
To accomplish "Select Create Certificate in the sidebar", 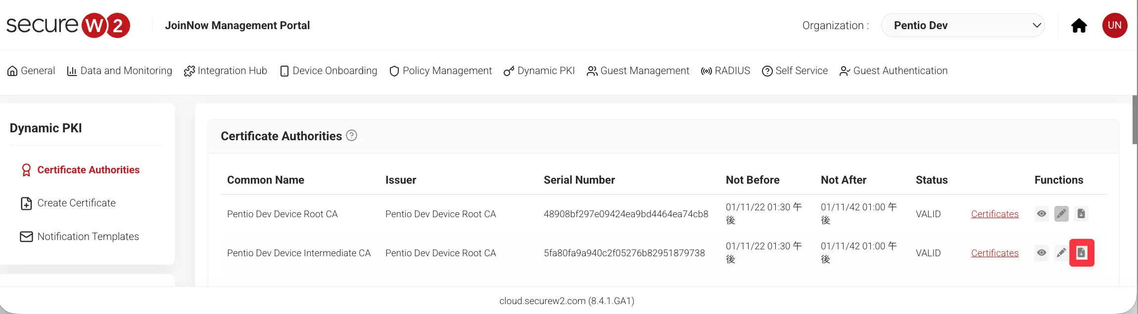I will point(68,203).
